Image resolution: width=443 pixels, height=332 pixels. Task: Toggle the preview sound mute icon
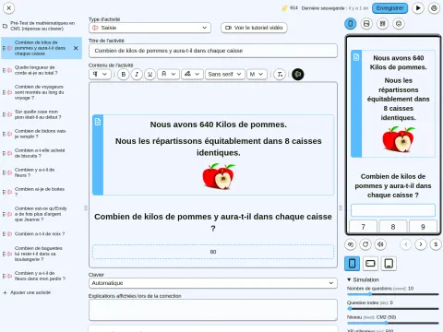pos(380,244)
